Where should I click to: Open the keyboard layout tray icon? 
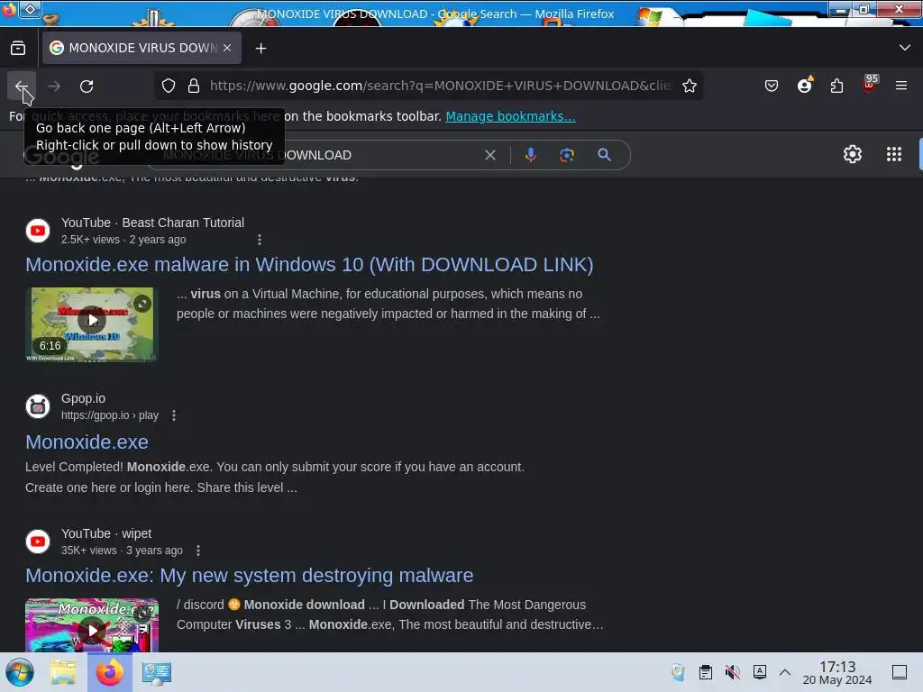click(x=760, y=671)
